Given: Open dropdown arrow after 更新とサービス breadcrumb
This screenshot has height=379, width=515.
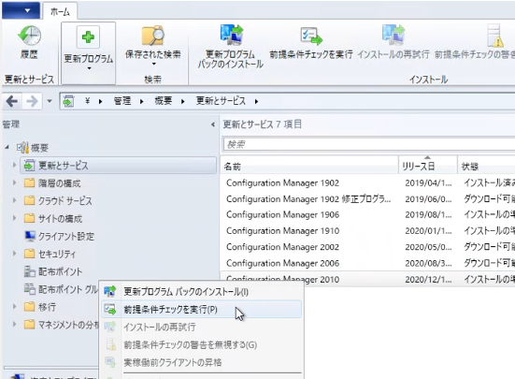Looking at the screenshot, I should coord(256,101).
